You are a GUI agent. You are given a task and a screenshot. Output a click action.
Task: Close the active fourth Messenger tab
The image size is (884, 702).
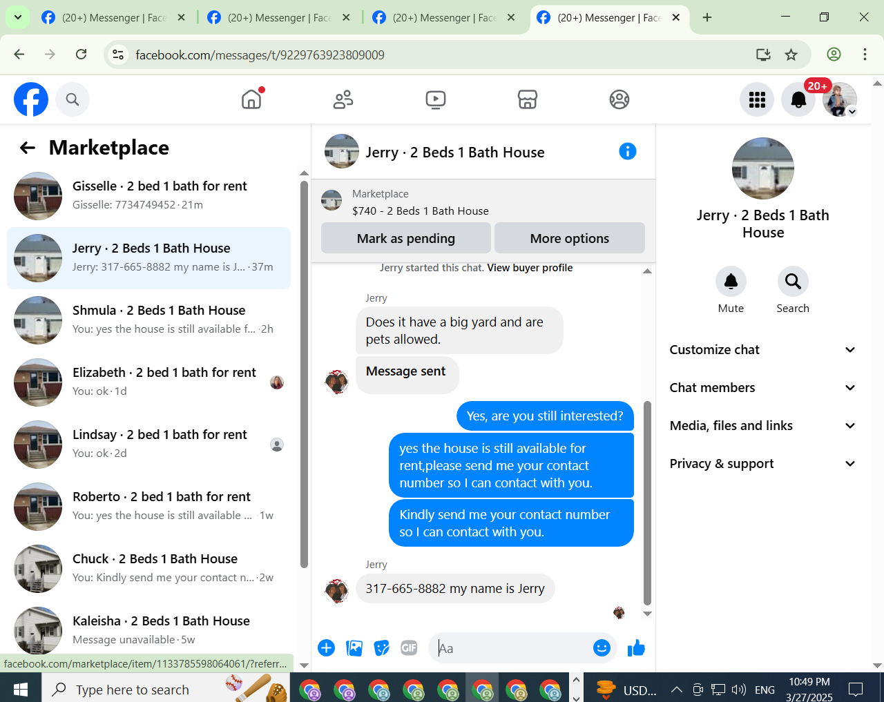pyautogui.click(x=676, y=18)
